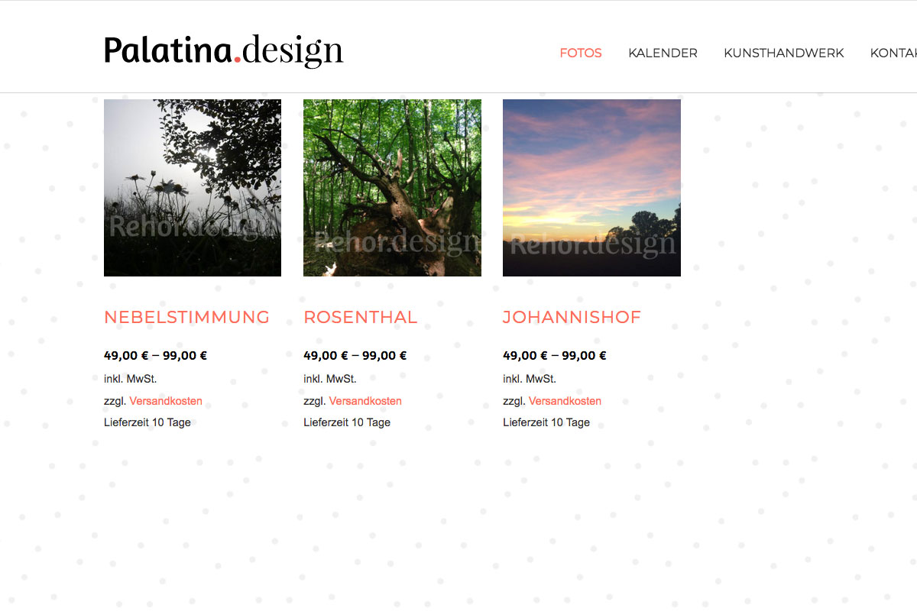Click the ROSENTHAL product title
This screenshot has width=917, height=611.
coord(361,318)
